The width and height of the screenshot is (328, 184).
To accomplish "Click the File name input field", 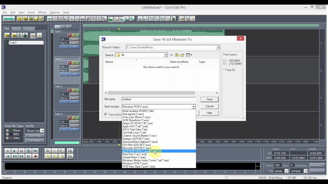I will pos(159,99).
